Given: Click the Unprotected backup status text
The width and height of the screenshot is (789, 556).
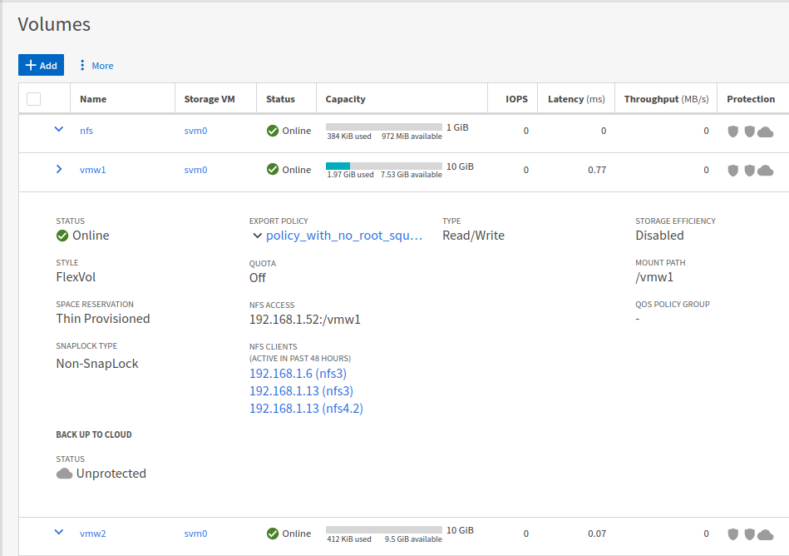Looking at the screenshot, I should pyautogui.click(x=111, y=474).
